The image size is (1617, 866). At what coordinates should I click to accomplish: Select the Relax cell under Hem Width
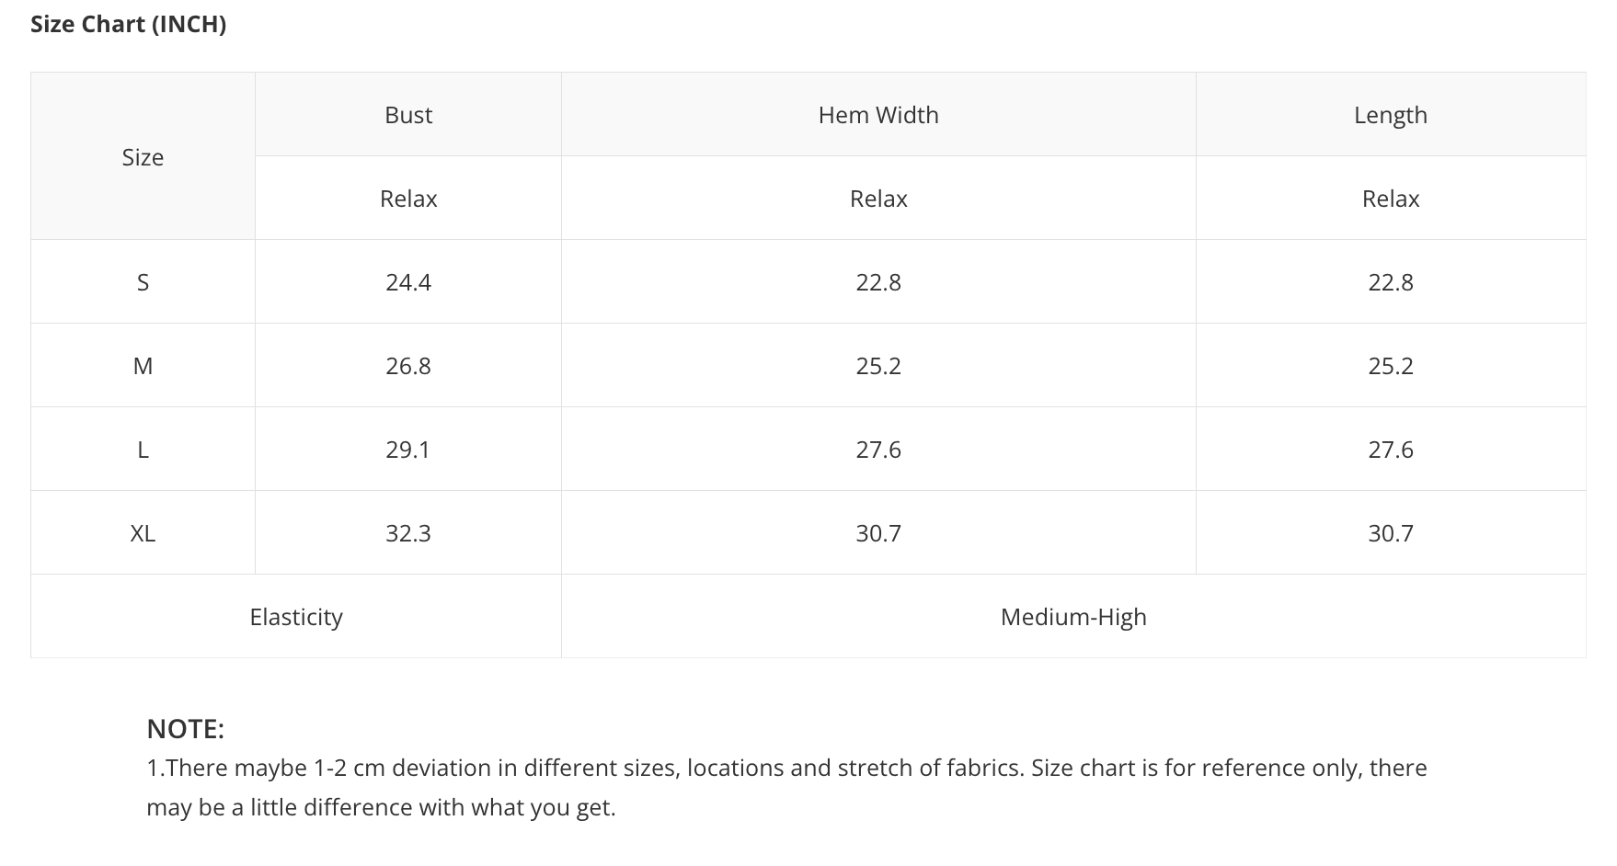pos(878,199)
